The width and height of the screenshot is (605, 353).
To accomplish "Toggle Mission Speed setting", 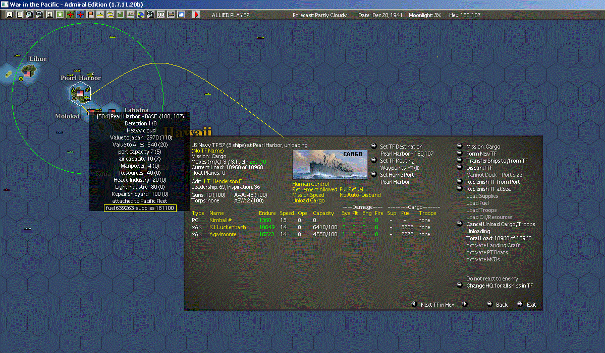I will (308, 195).
